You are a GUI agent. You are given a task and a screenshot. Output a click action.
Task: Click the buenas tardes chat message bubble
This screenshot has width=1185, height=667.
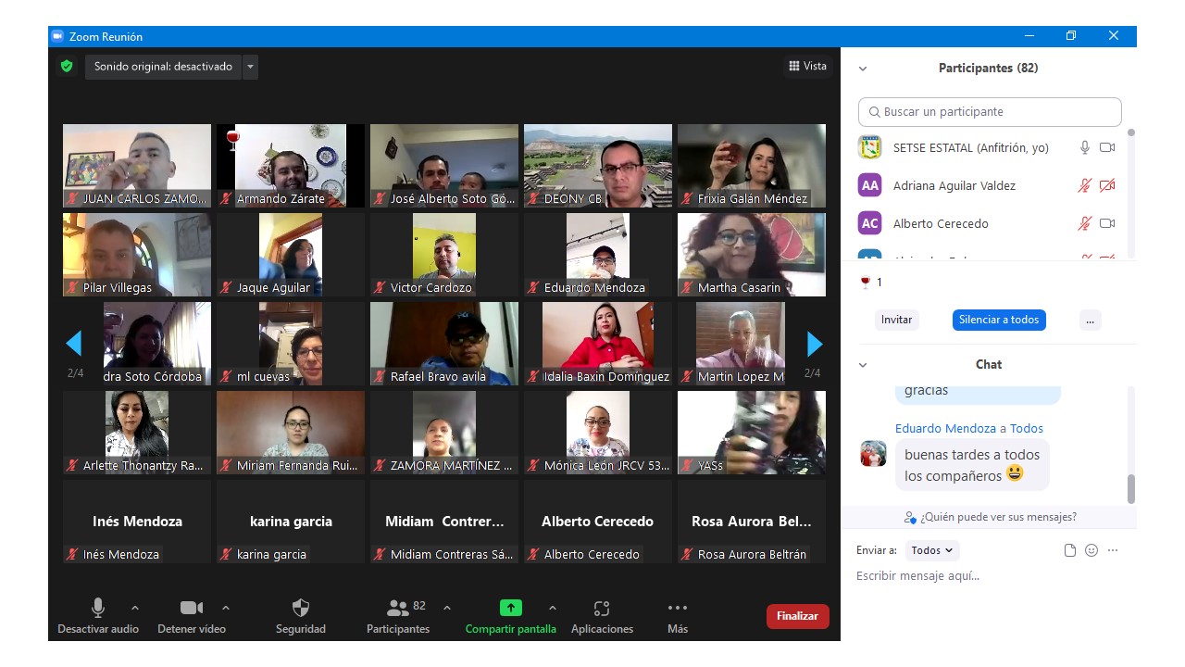point(972,465)
